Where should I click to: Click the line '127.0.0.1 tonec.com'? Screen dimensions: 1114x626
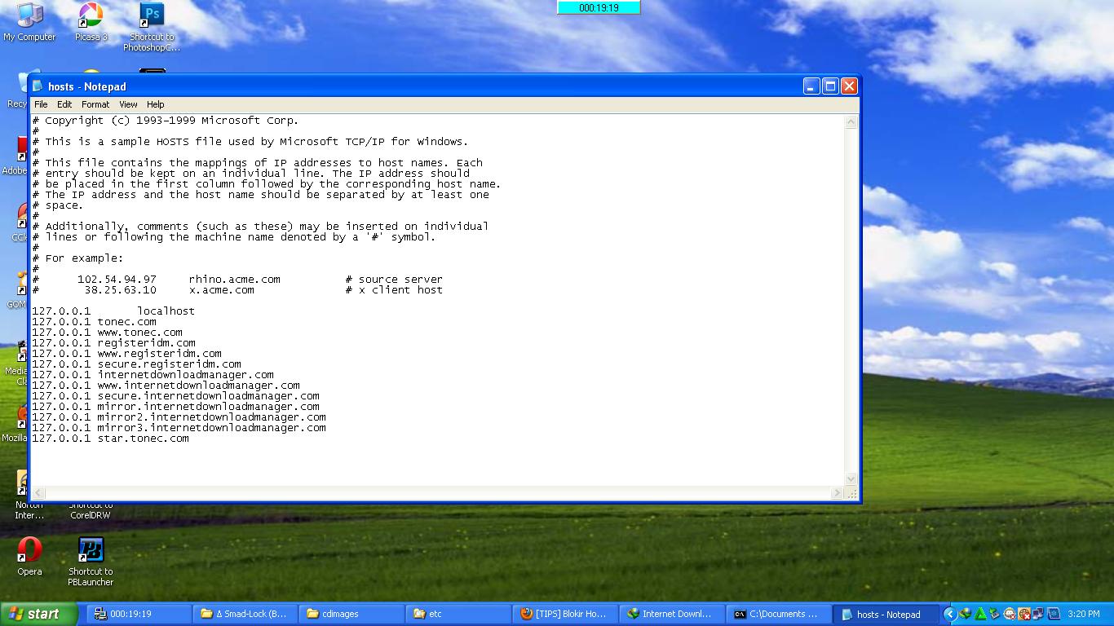94,321
